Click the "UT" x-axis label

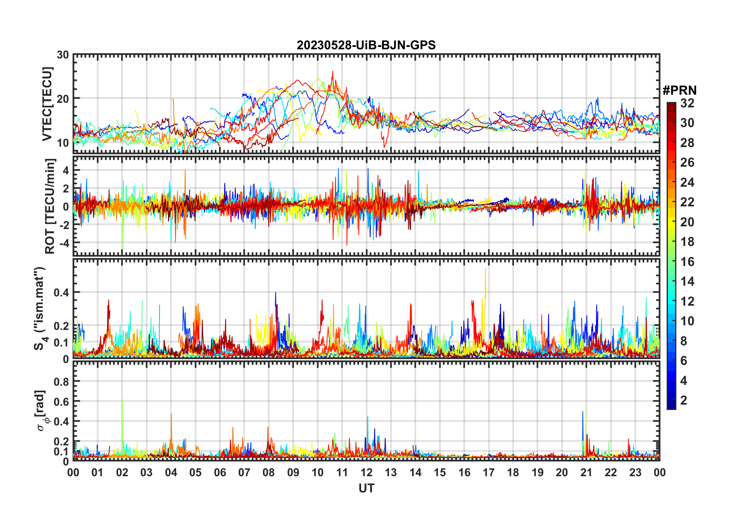tap(366, 488)
